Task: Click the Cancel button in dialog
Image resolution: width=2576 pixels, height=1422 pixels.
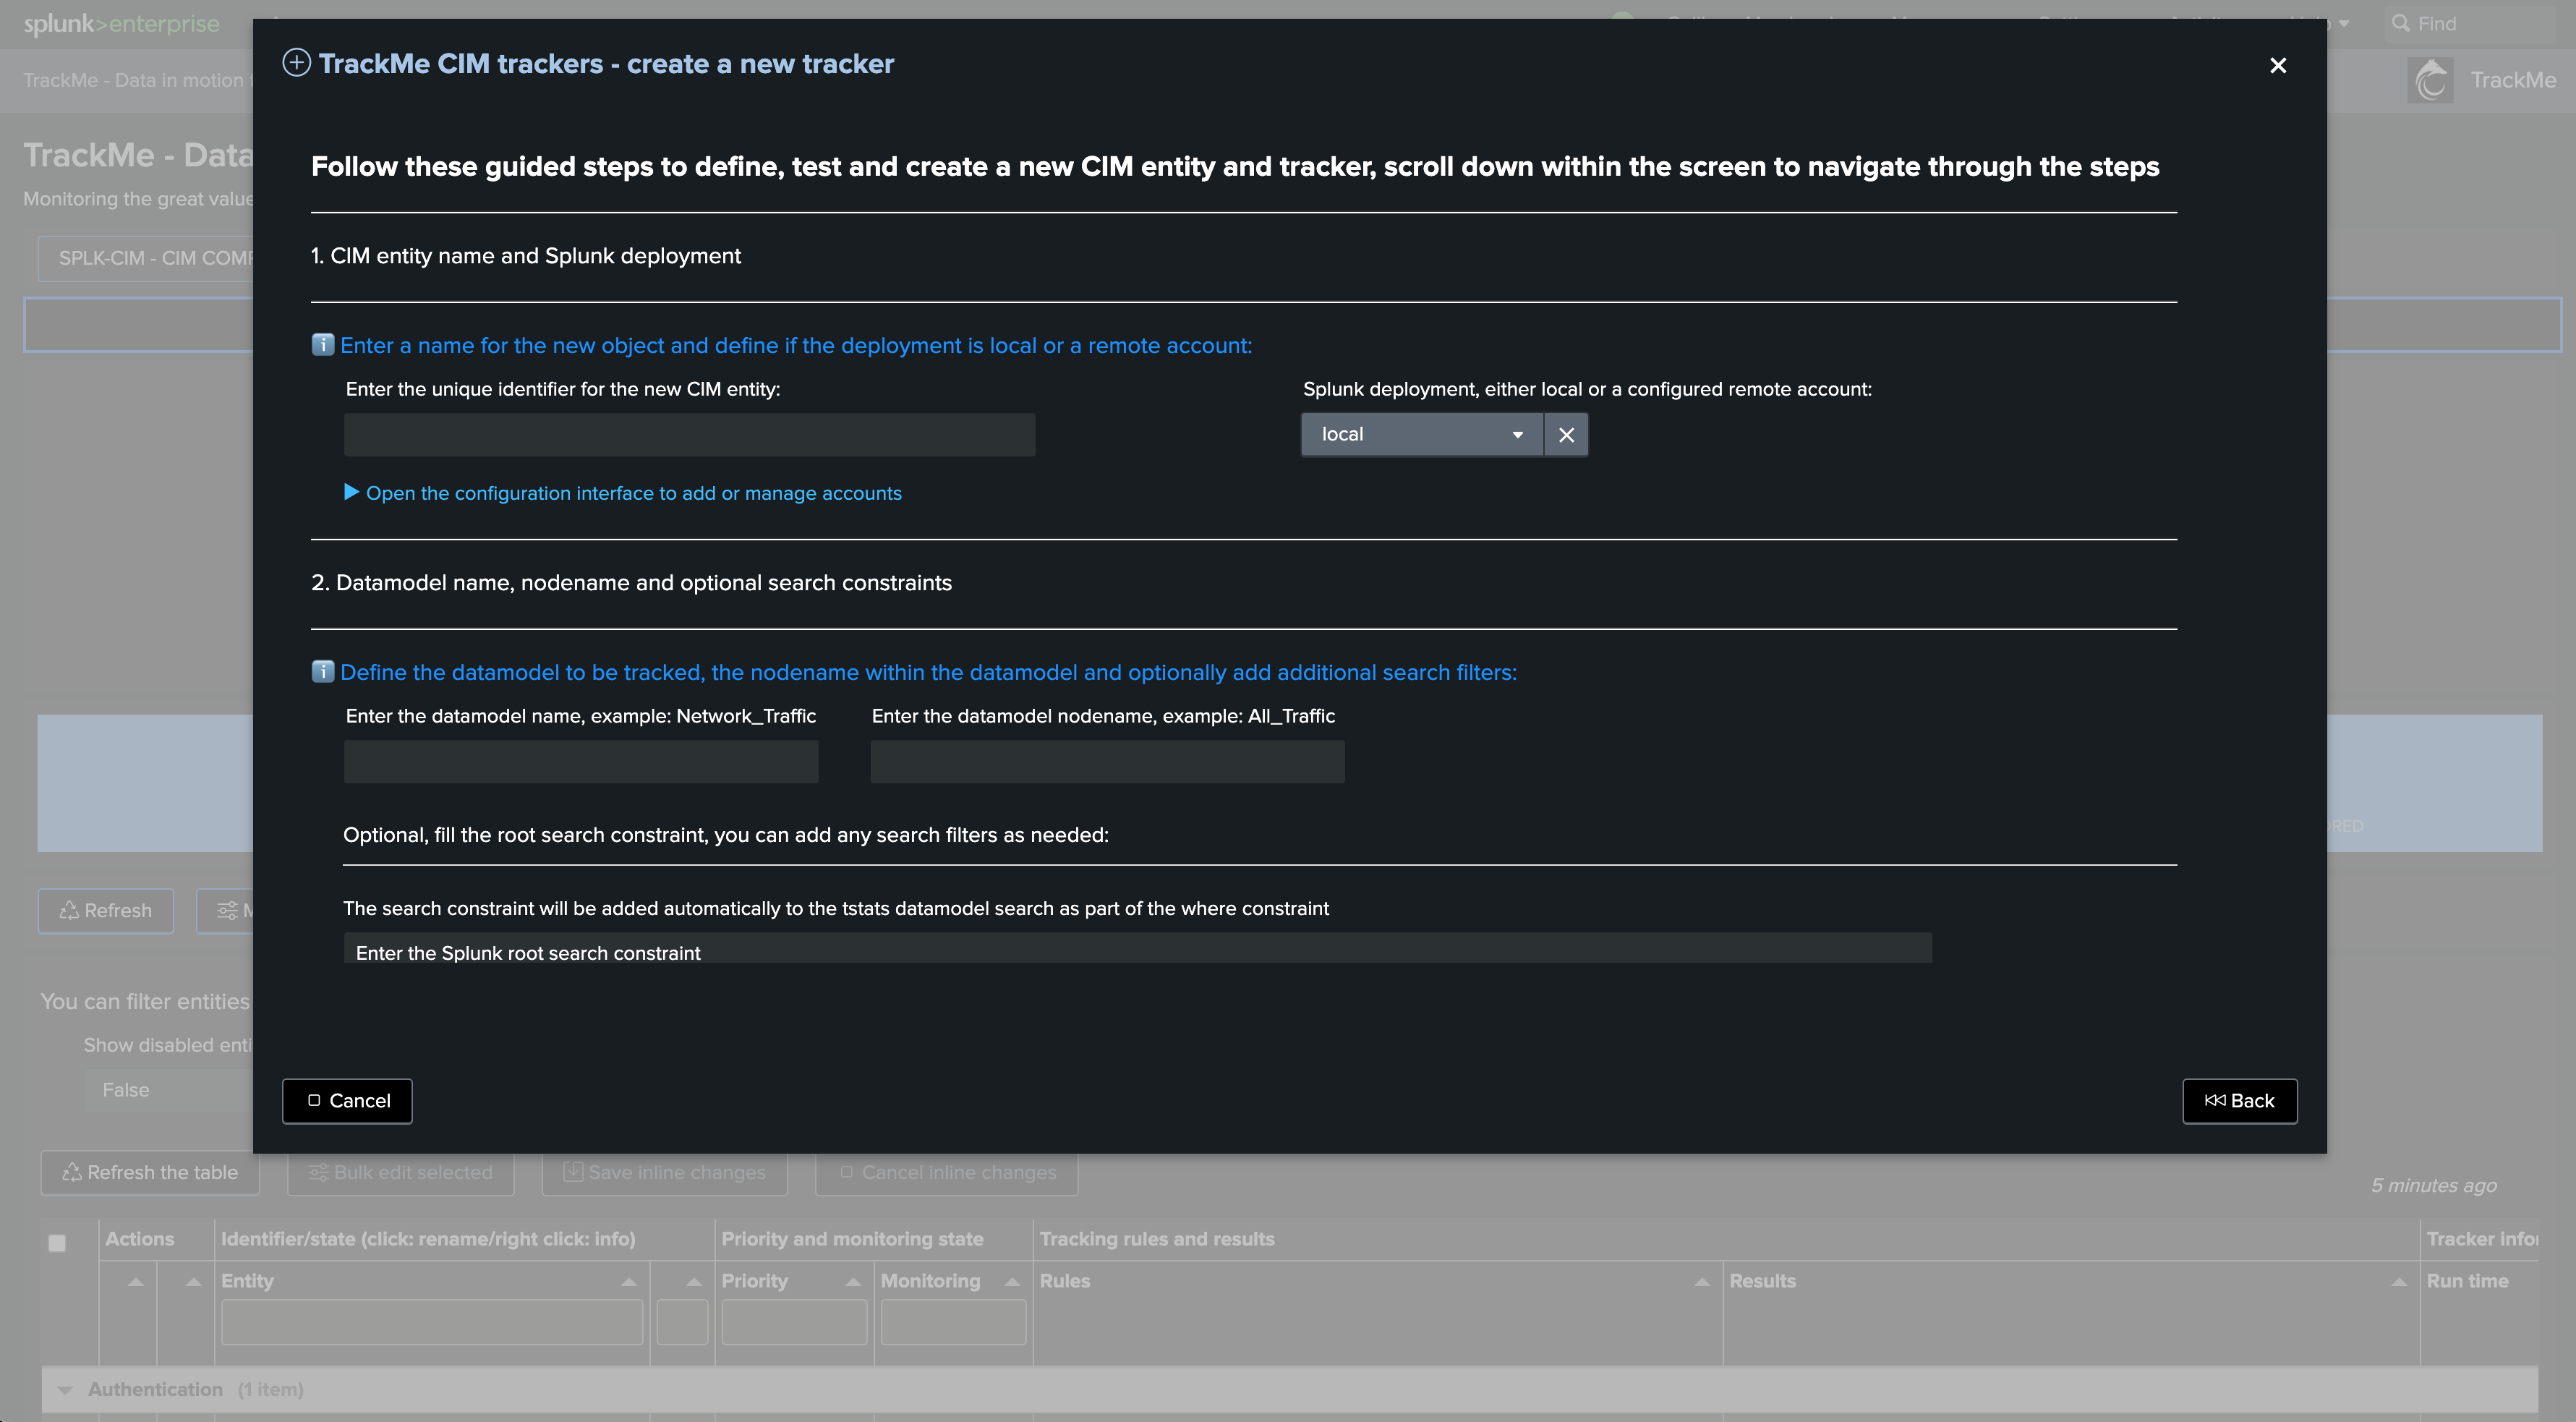Action: 347,1101
